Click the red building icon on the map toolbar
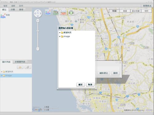The image size is (154, 115). [x=63, y=13]
